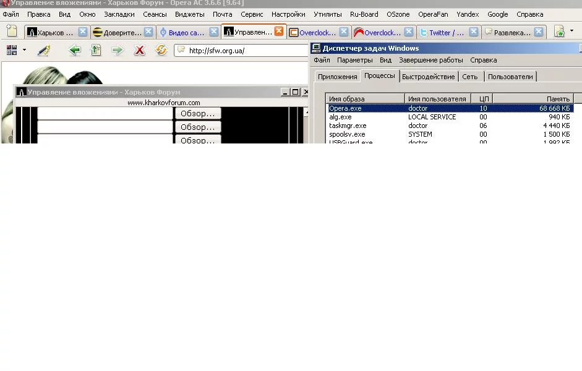Click the magic wand toolbar icon

point(44,51)
